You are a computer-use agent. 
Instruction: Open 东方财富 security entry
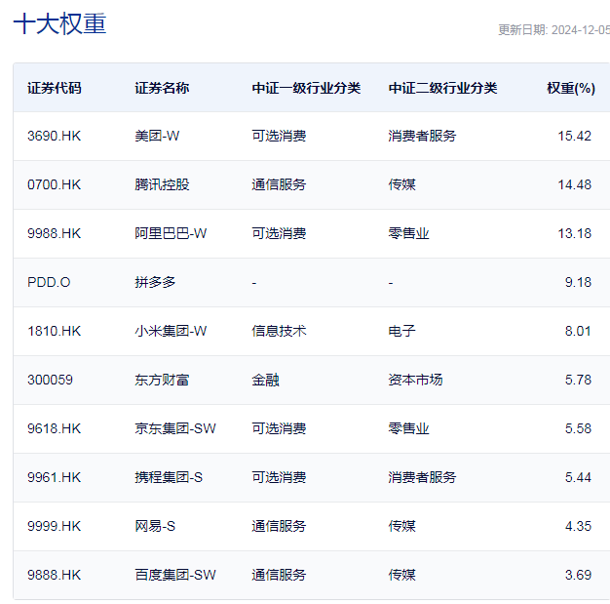[162, 380]
